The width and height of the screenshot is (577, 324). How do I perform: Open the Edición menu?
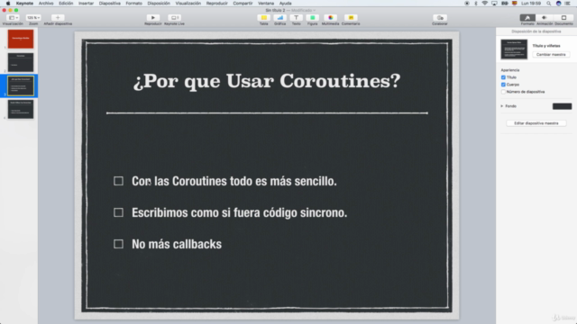pos(66,4)
